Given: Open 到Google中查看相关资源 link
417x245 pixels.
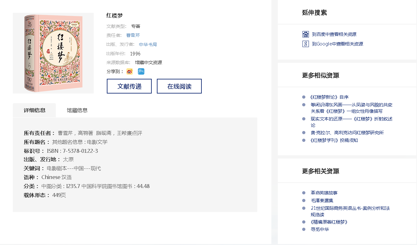Looking at the screenshot, I should [337, 44].
